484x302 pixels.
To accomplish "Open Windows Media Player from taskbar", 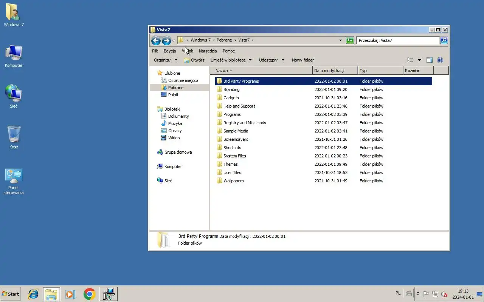I will [70, 294].
